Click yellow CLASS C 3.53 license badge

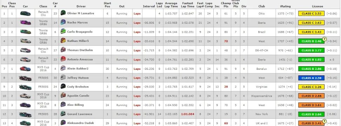click(312, 13)
